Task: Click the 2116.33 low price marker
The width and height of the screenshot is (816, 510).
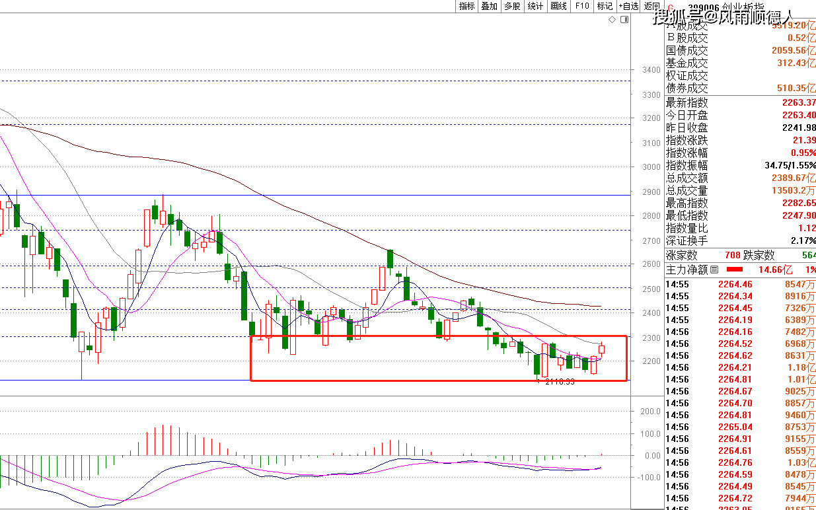Action: coord(560,382)
